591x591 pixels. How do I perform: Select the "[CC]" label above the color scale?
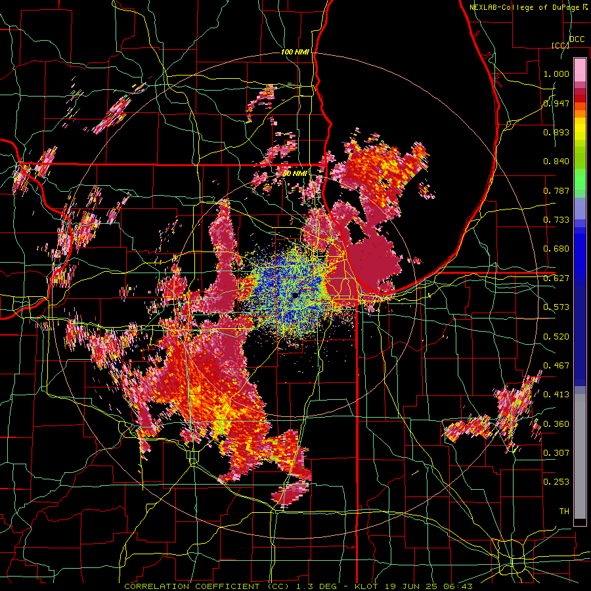560,45
